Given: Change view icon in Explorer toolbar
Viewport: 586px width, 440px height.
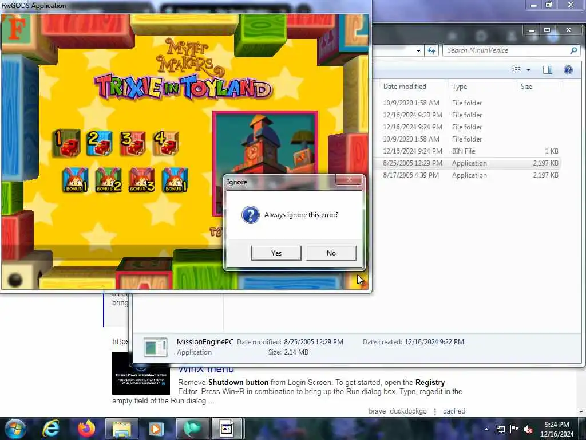Looking at the screenshot, I should click(x=516, y=69).
